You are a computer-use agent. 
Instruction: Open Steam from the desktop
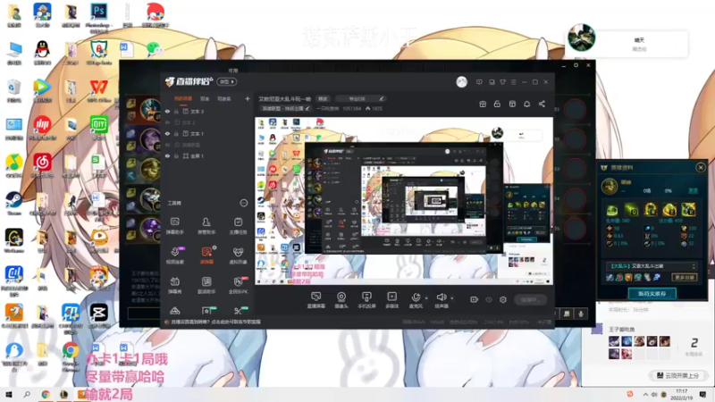pyautogui.click(x=13, y=203)
